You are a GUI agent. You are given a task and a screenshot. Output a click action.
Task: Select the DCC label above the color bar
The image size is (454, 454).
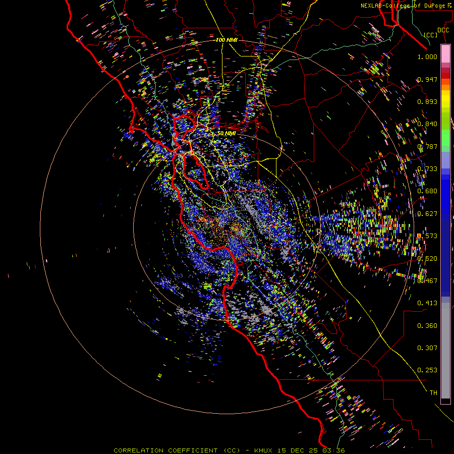(443, 30)
